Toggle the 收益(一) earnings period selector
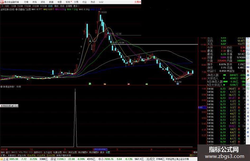Viewport: 250px width, 161px height. click(212, 71)
